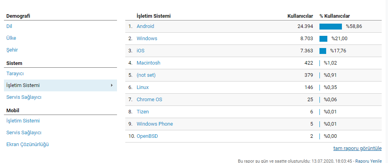Switch to the Tarayıcı system view
The height and width of the screenshot is (163, 388).
point(15,74)
